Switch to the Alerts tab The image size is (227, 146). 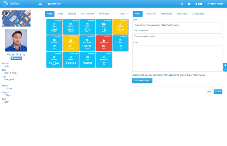pyautogui.click(x=60, y=14)
